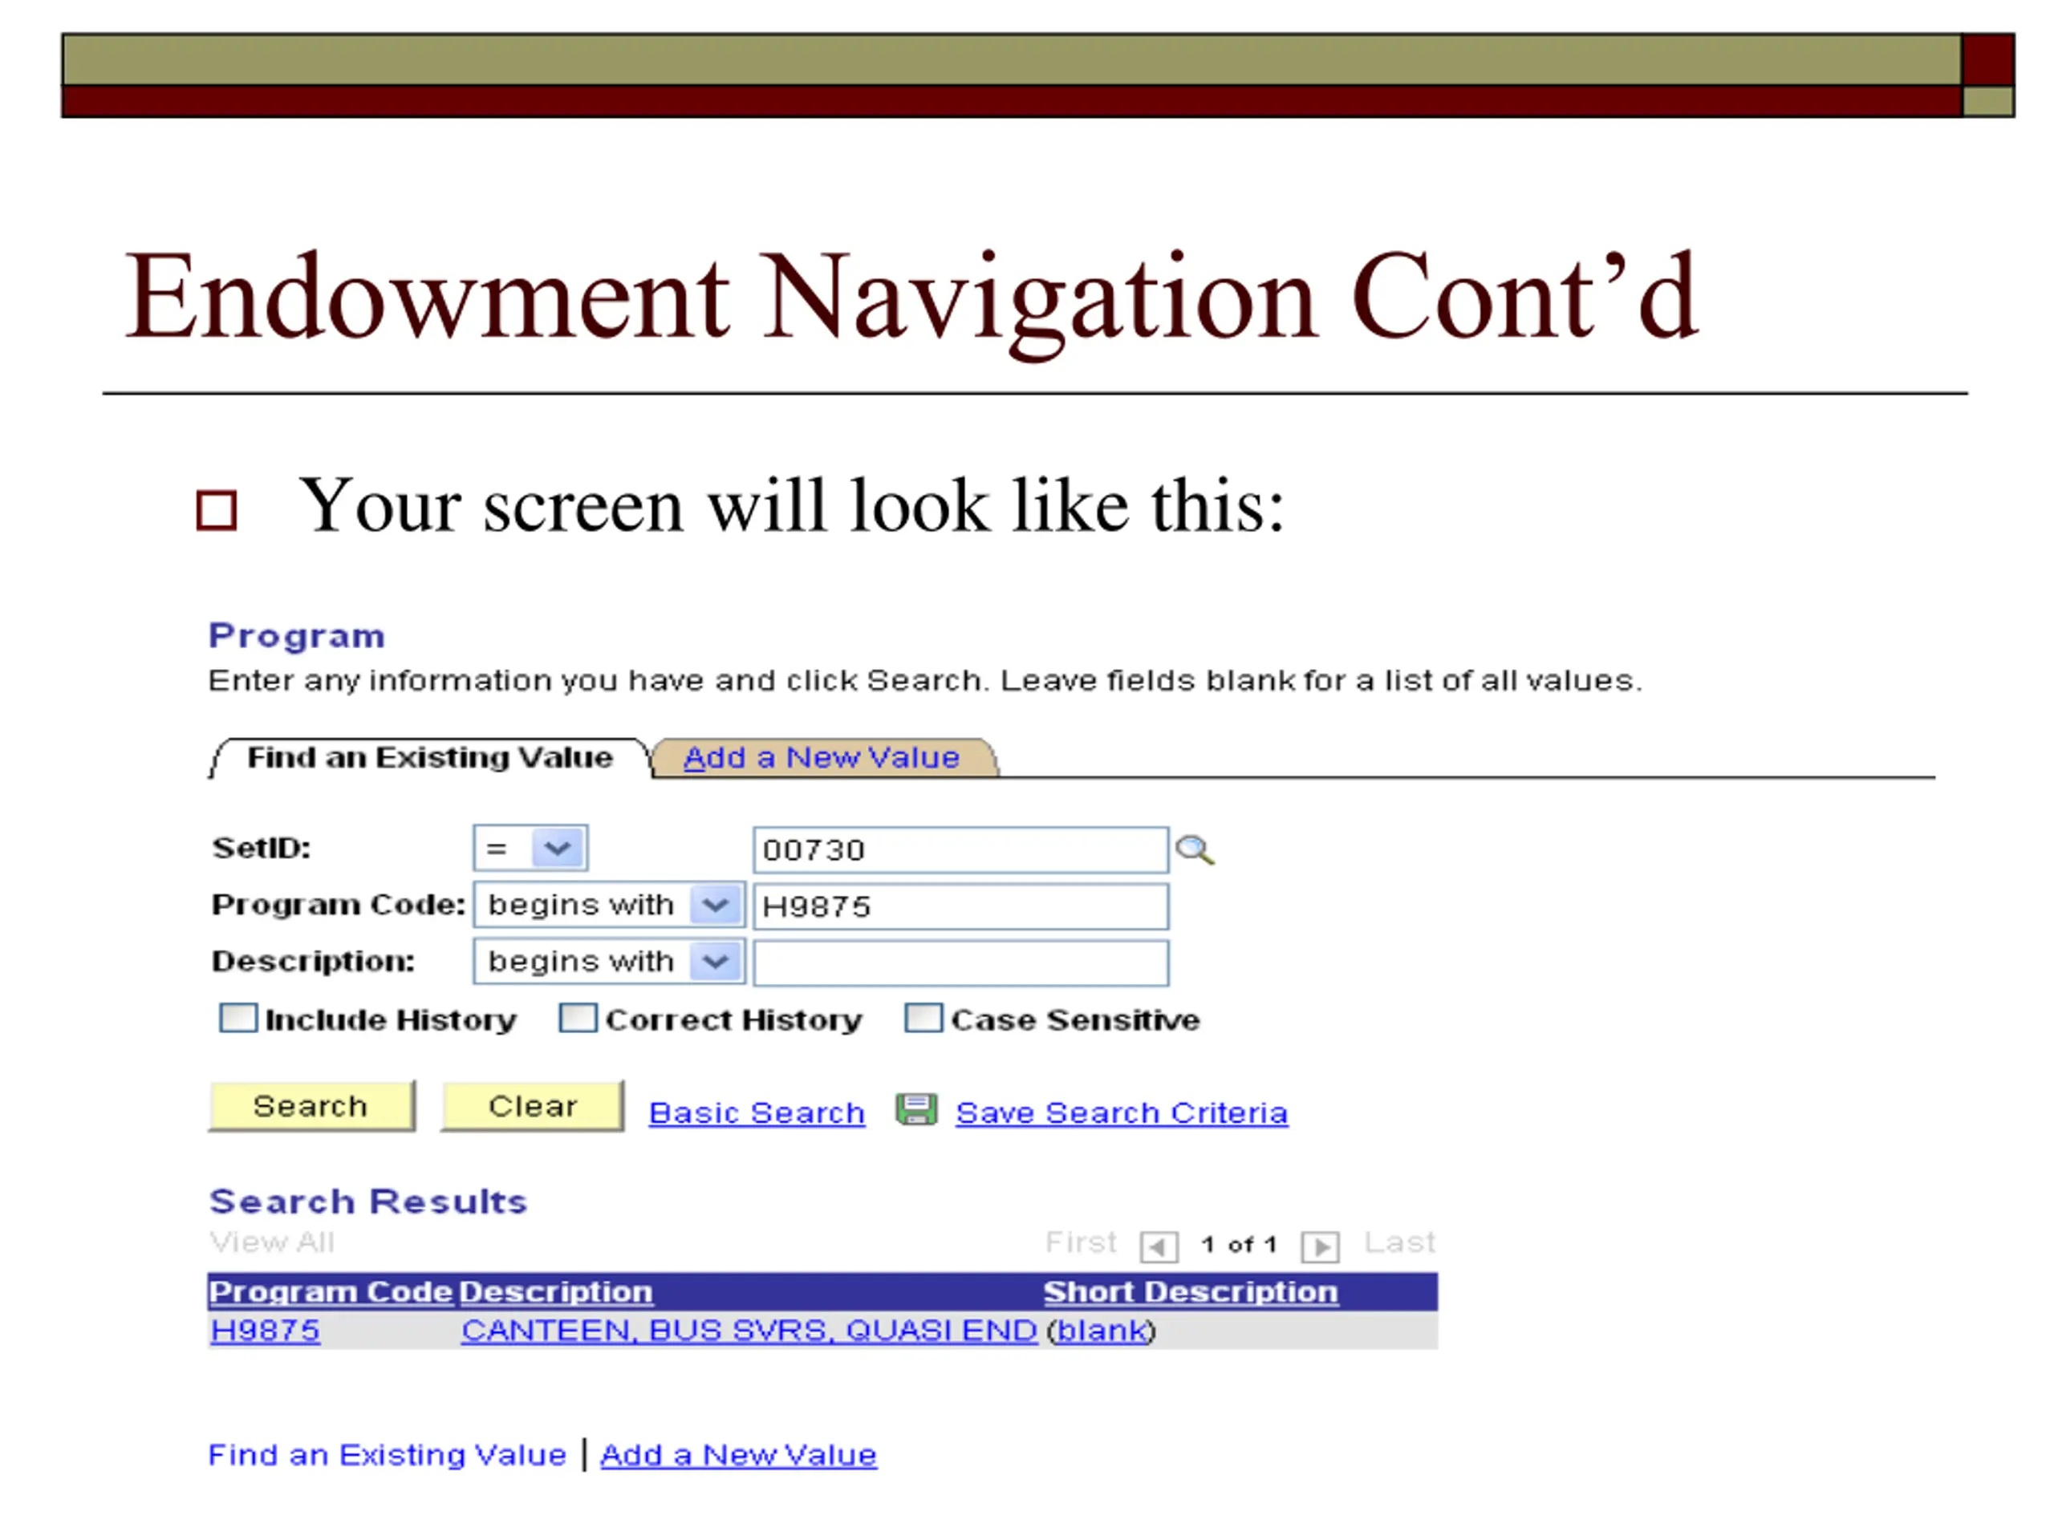Select the Find an Existing Value tab

pyautogui.click(x=430, y=757)
